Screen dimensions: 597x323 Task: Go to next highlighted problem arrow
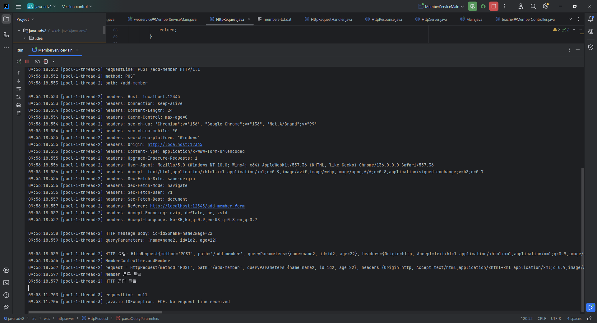tap(581, 30)
